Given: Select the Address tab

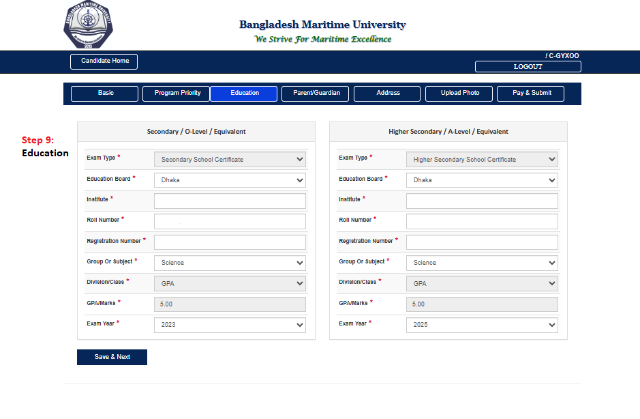Looking at the screenshot, I should [x=388, y=93].
